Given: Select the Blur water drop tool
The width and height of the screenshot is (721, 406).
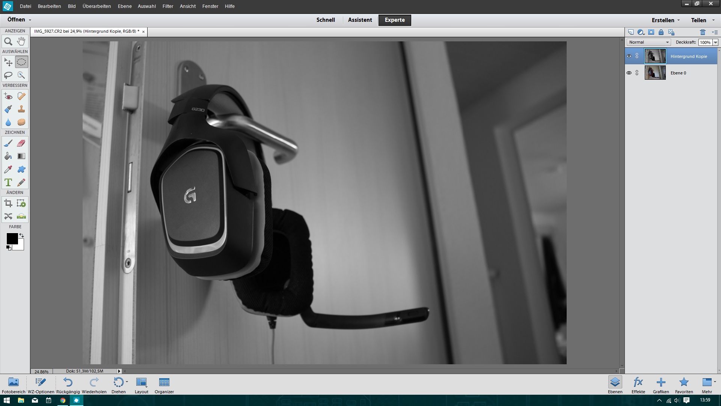Looking at the screenshot, I should 8,122.
